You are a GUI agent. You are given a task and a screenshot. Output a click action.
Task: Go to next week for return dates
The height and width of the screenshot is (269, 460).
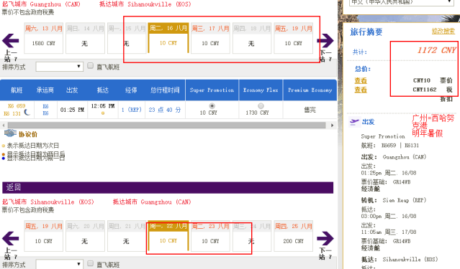point(325,238)
